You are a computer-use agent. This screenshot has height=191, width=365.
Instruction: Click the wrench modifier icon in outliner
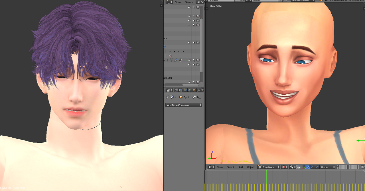pyautogui.click(x=176, y=60)
